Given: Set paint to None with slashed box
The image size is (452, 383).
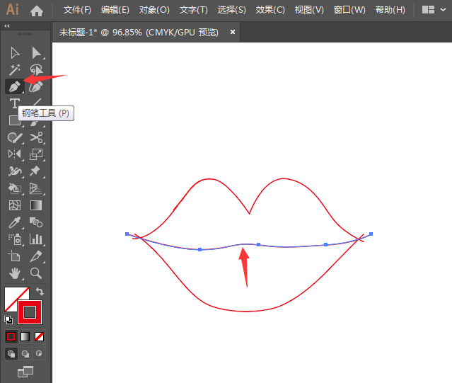Looking at the screenshot, I should (x=40, y=337).
